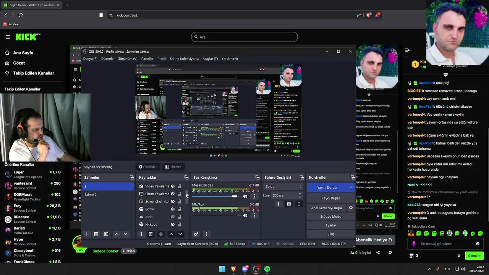Move source up in Kaynaklar panel
This screenshot has width=489, height=275.
tap(171, 234)
